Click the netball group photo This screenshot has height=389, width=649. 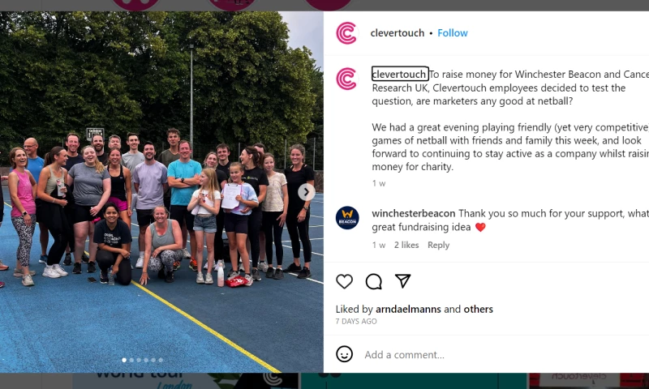tap(161, 192)
